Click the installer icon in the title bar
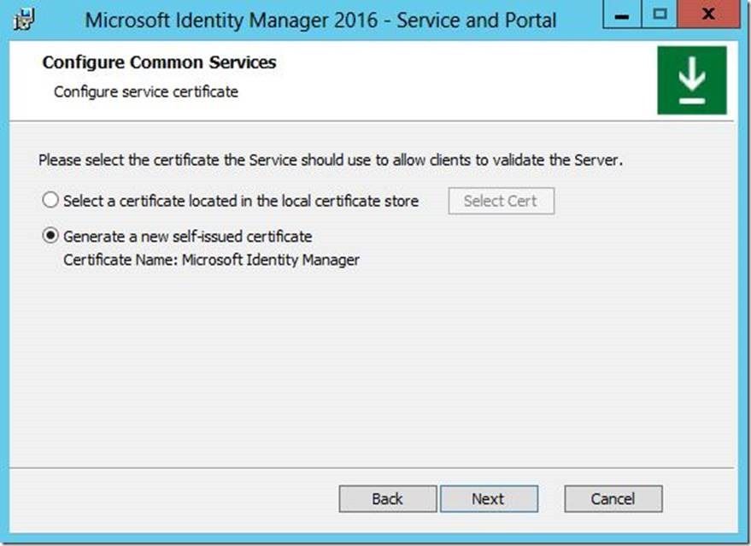Image resolution: width=751 pixels, height=546 pixels. pos(24,20)
